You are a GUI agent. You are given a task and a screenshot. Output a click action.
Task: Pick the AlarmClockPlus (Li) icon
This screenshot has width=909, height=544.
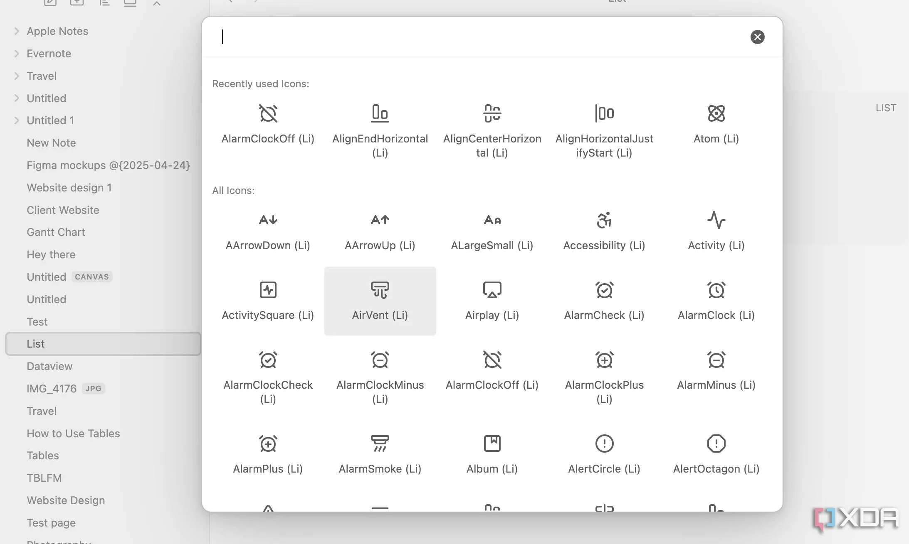pyautogui.click(x=604, y=377)
